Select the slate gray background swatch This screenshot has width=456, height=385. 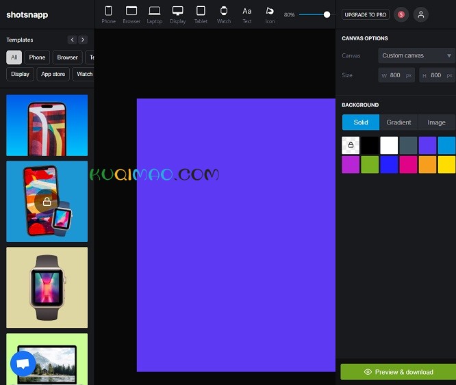coord(408,145)
